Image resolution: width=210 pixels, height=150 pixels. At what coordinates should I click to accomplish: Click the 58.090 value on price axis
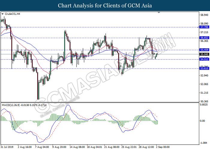pyautogui.click(x=204, y=24)
